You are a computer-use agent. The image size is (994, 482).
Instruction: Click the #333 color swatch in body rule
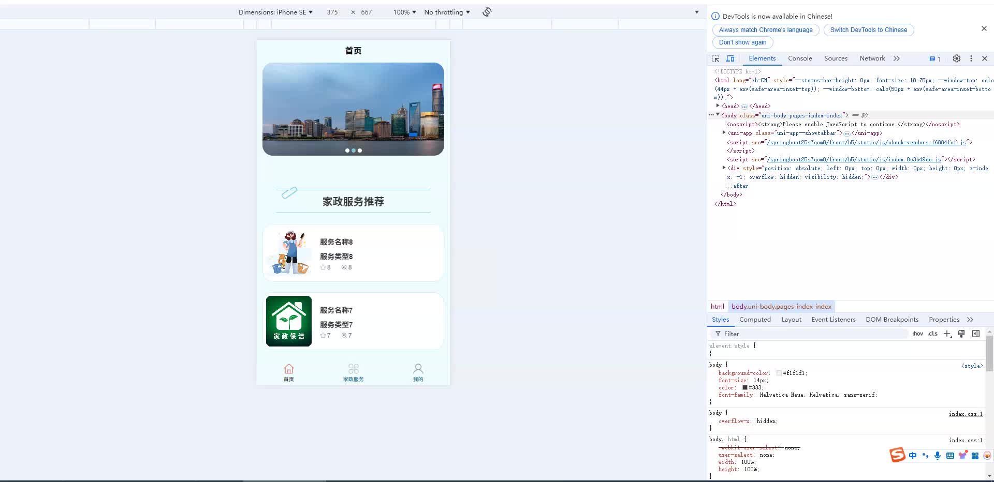pyautogui.click(x=745, y=387)
